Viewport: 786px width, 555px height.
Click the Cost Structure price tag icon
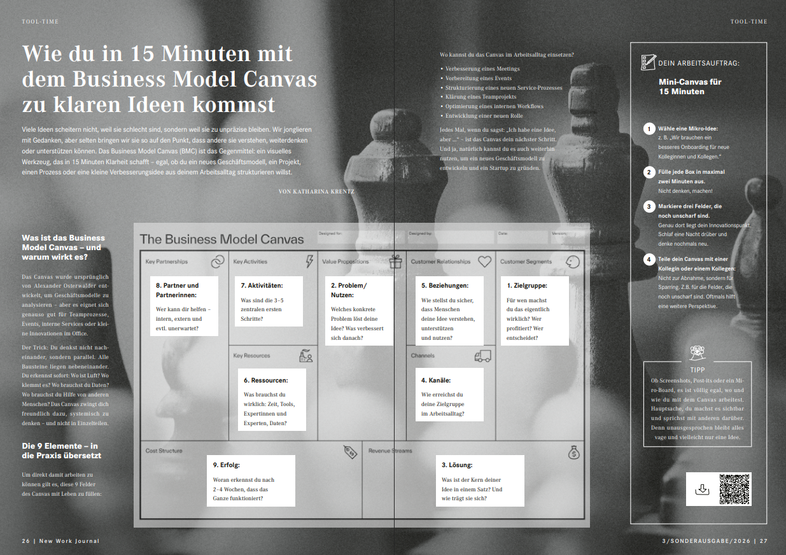pyautogui.click(x=350, y=451)
